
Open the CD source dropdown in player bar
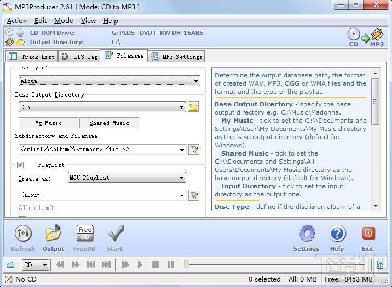[35, 265]
